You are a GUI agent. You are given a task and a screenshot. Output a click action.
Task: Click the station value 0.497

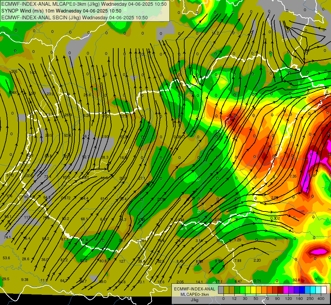[13, 93]
